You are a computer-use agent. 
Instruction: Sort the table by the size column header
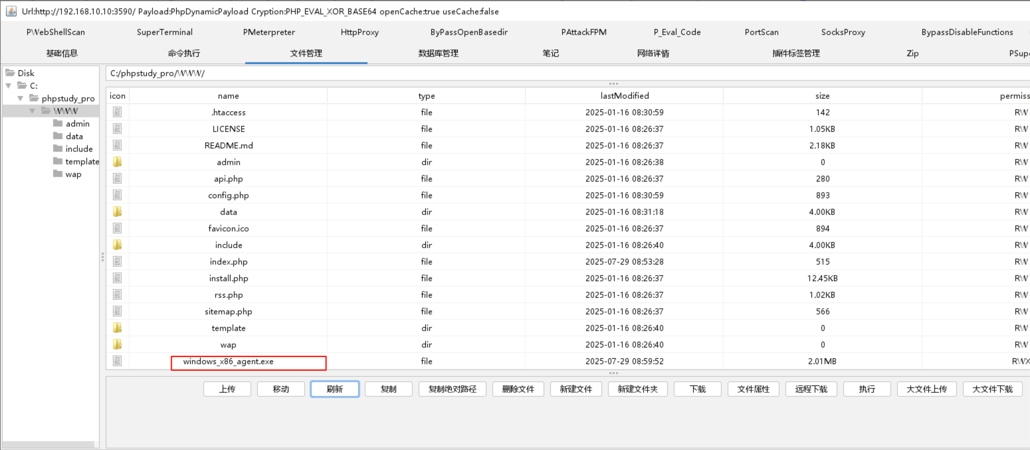(x=822, y=96)
